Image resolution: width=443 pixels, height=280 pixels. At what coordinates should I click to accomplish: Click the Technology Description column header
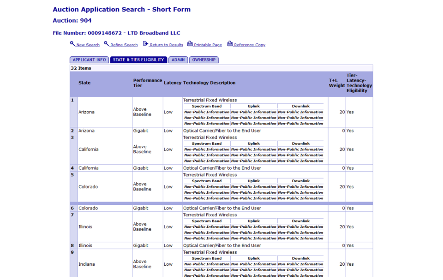[x=209, y=83]
